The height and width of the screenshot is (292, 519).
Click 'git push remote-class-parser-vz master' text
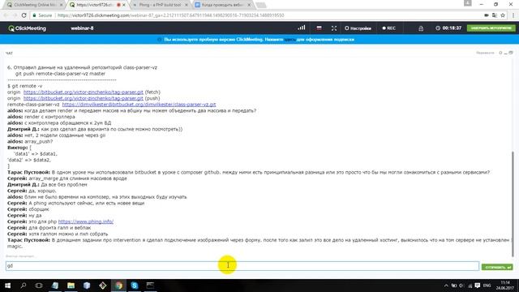[60, 74]
